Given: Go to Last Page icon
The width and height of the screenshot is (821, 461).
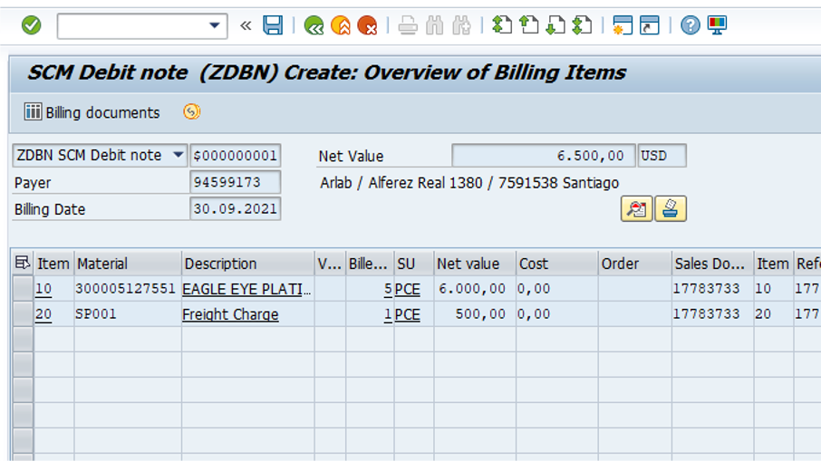Looking at the screenshot, I should click(x=583, y=25).
